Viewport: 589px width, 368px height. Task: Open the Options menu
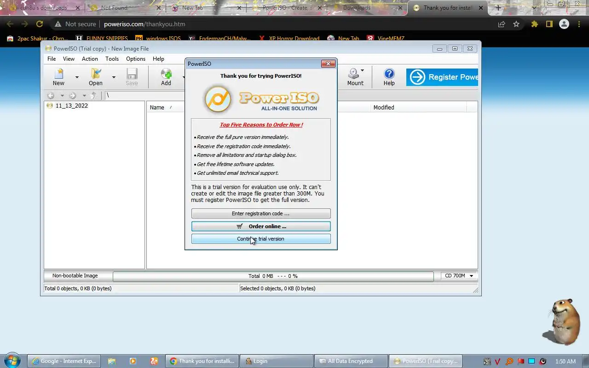[x=136, y=59]
